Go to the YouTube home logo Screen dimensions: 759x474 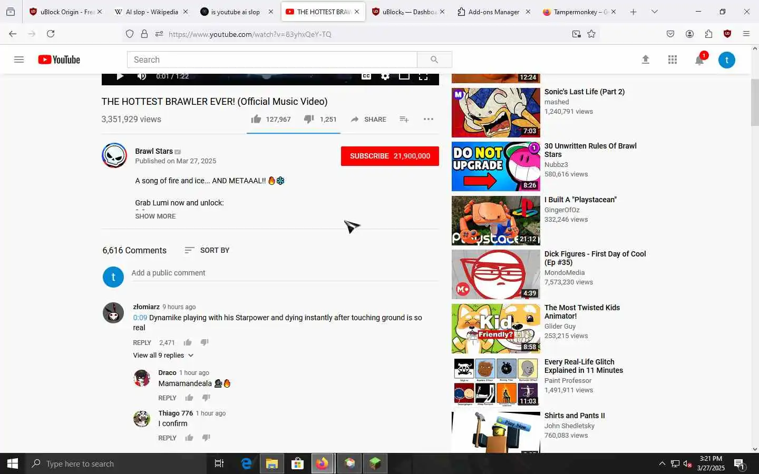coord(59,60)
